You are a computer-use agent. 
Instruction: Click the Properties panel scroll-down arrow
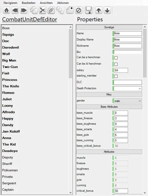coord(145,193)
